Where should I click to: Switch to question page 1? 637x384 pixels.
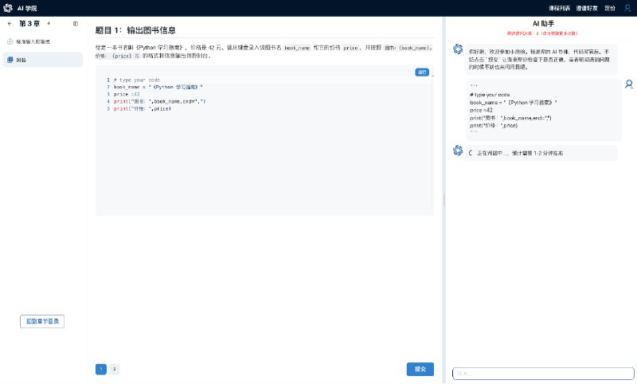pos(101,369)
